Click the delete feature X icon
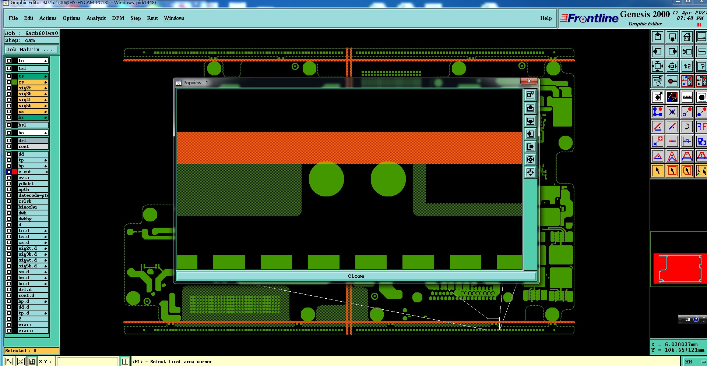The width and height of the screenshot is (707, 366). coord(672,112)
